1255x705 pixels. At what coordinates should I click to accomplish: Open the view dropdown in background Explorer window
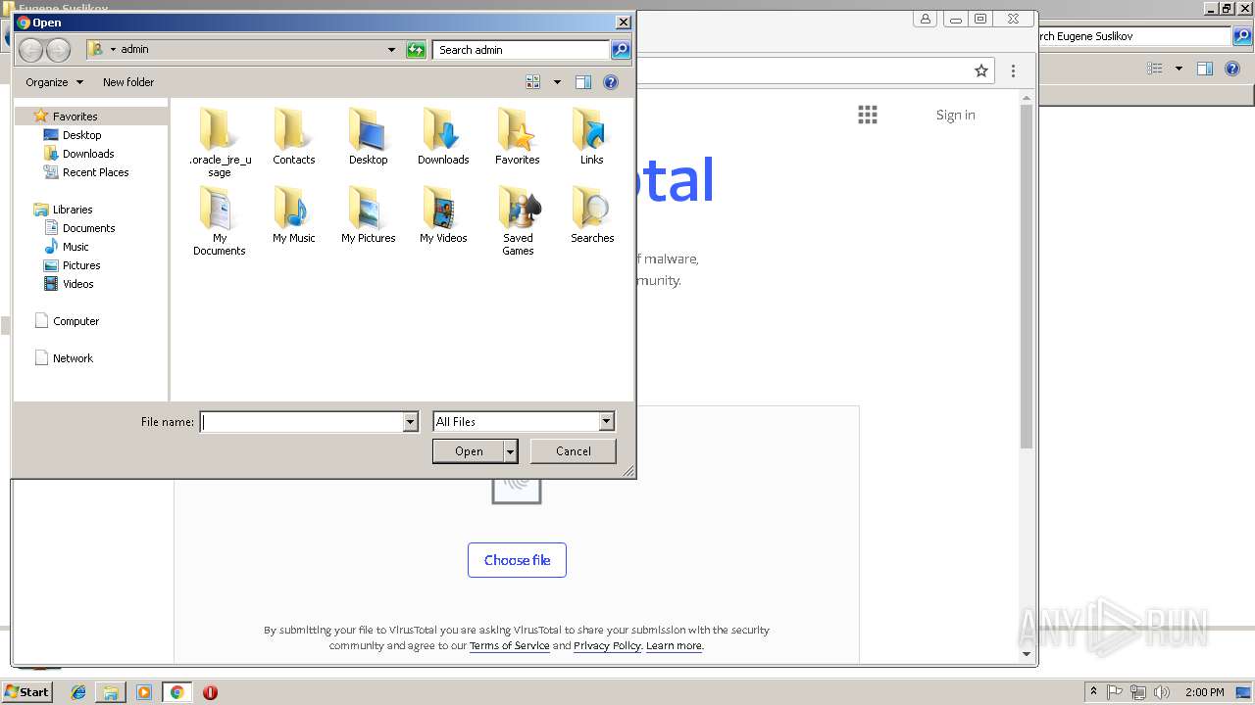pyautogui.click(x=1179, y=69)
